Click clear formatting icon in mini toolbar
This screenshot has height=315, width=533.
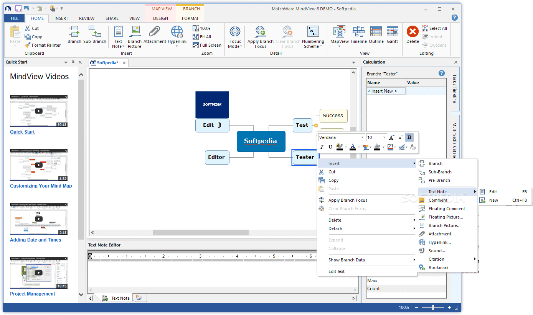pos(413,147)
